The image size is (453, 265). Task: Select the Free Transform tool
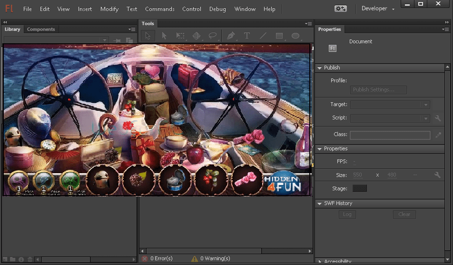[x=180, y=36]
